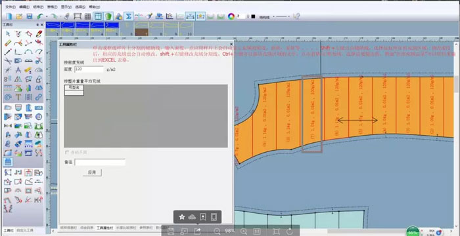This screenshot has height=236, width=460.
Task: Open the 文件 menu
Action: pos(11,7)
